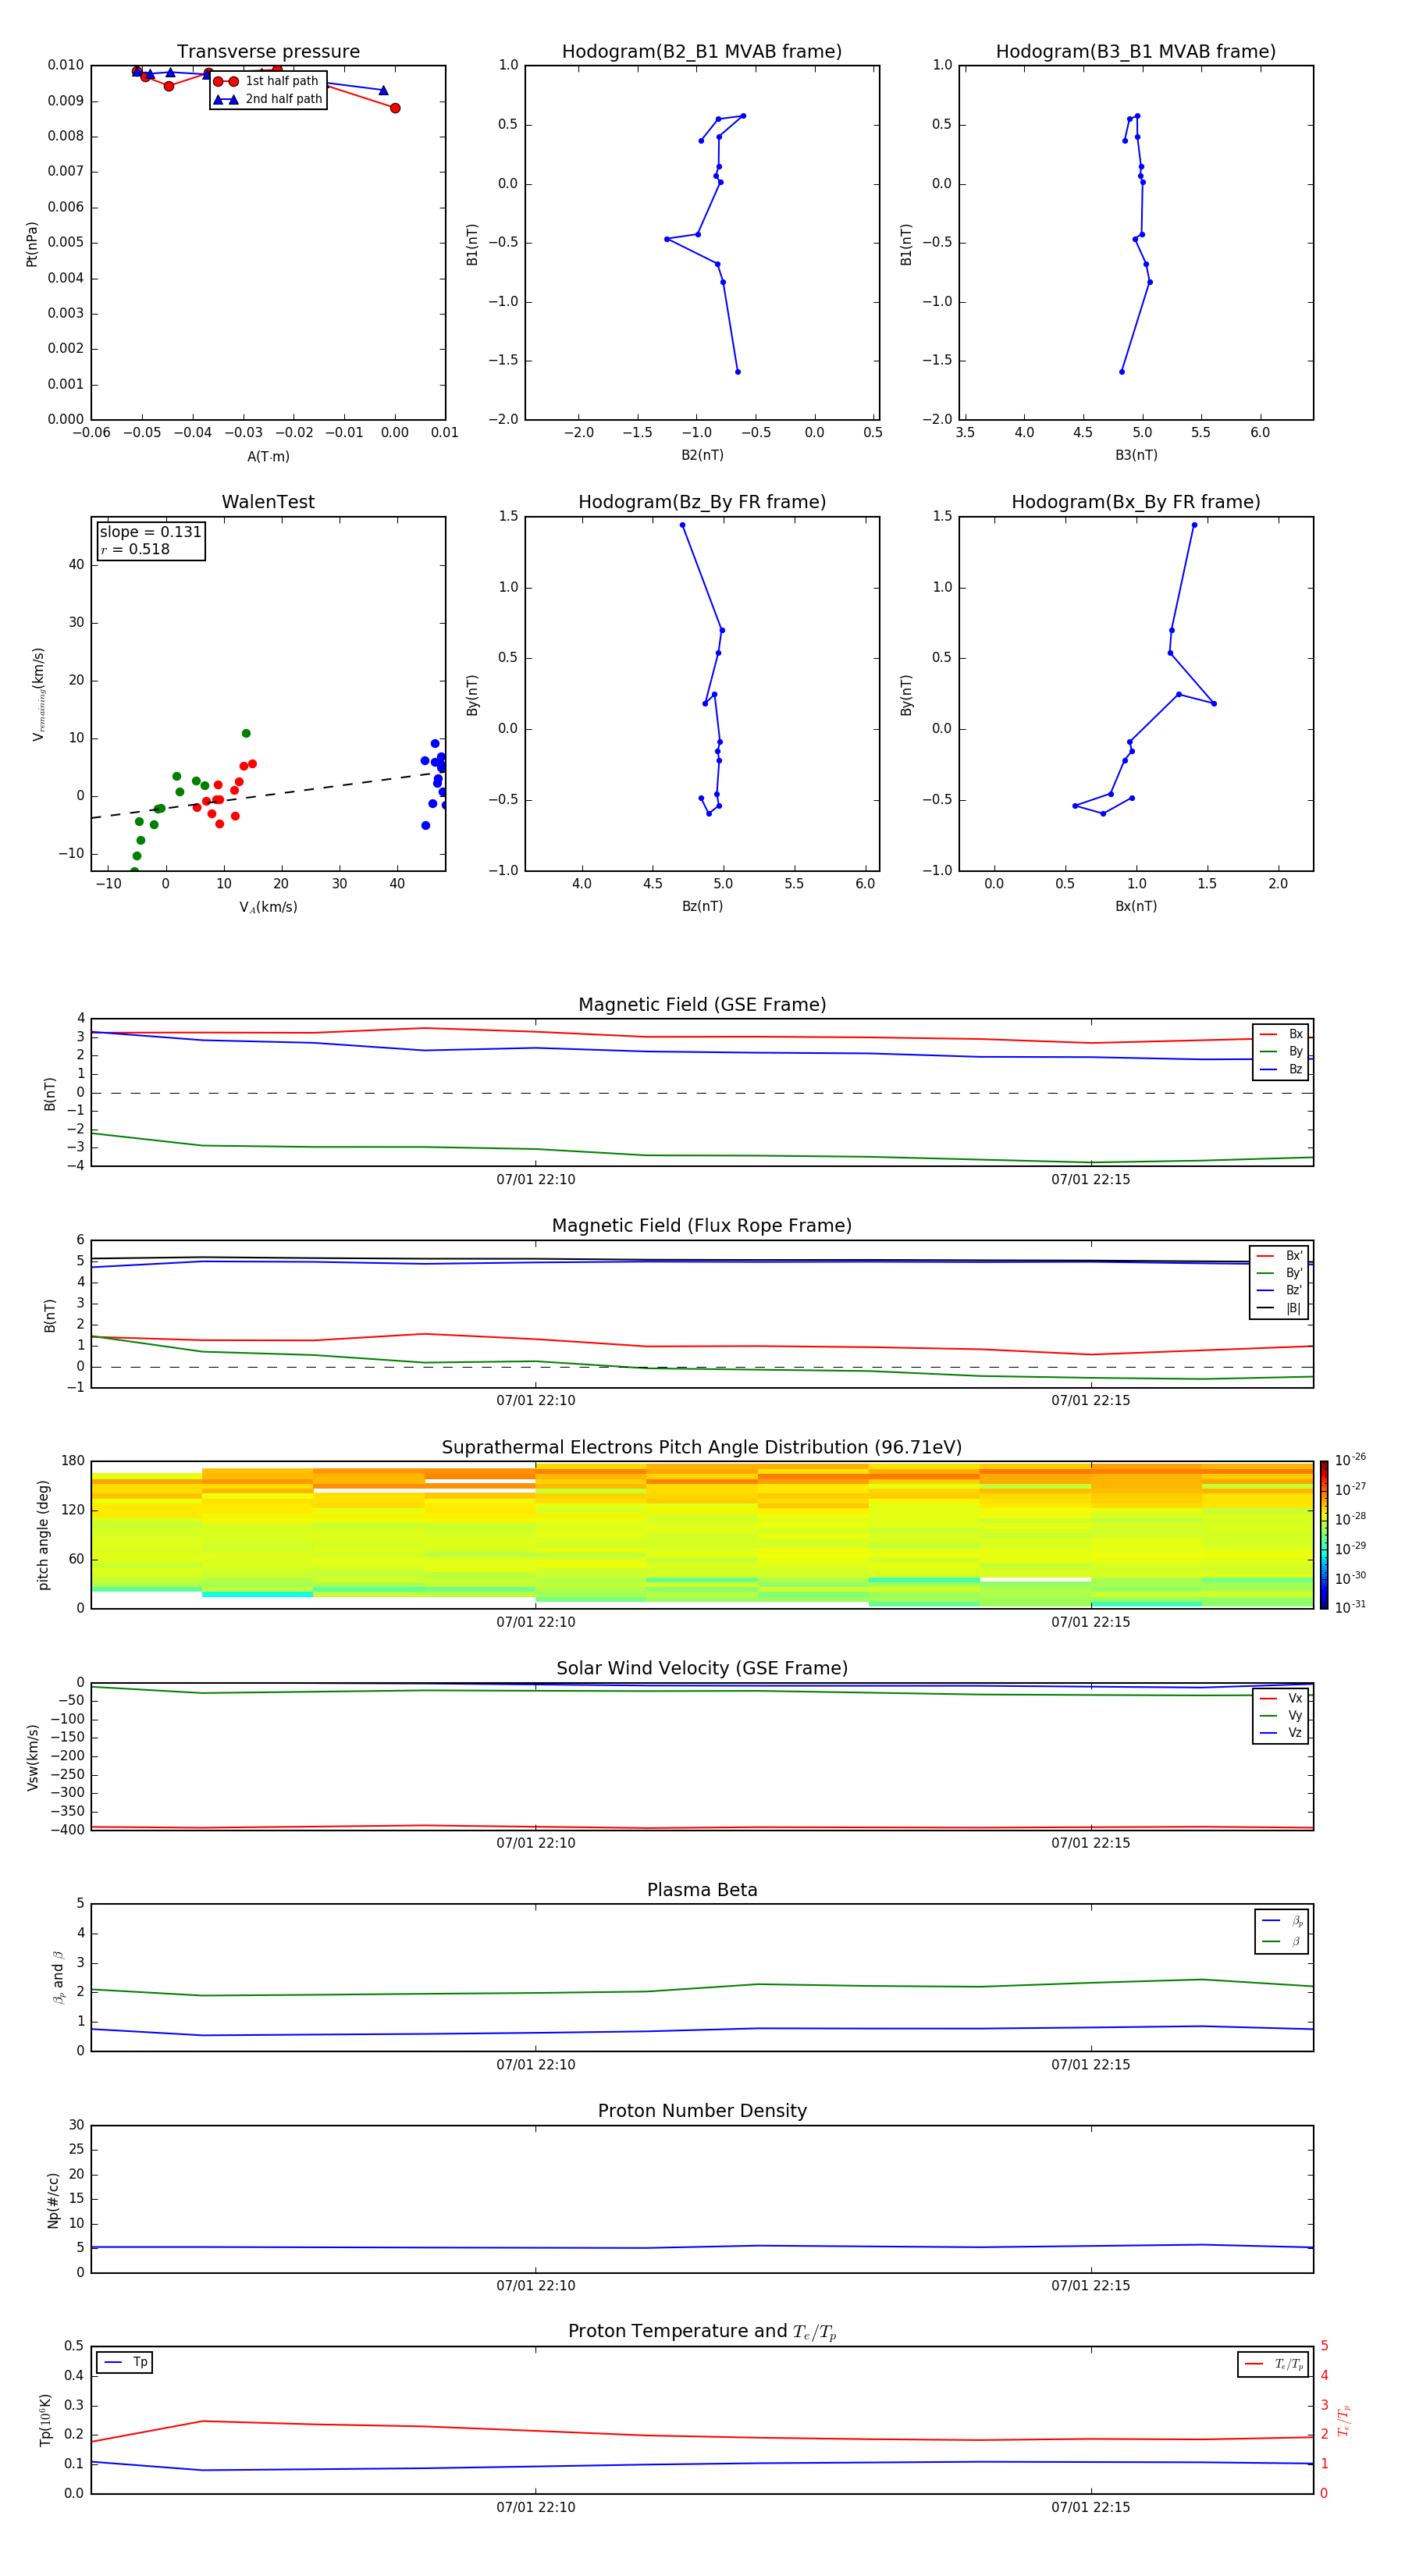Click the By legend entry in GSE panel
The width and height of the screenshot is (1405, 2576).
1281,1051
